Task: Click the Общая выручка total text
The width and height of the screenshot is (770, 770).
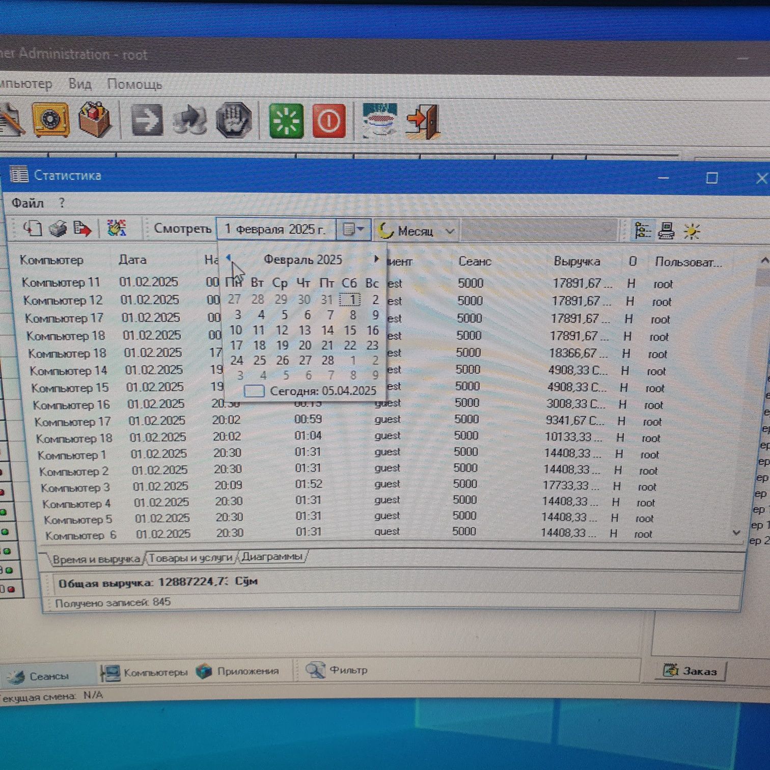Action: pyautogui.click(x=158, y=582)
